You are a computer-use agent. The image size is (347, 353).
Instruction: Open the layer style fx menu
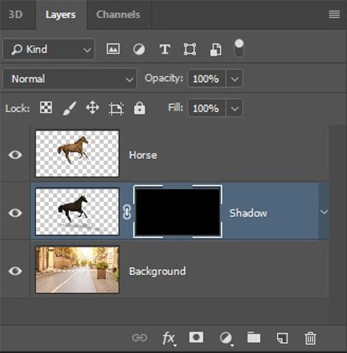point(169,338)
